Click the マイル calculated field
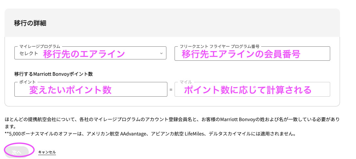Screen dimensions: 356x159 pos(252,89)
